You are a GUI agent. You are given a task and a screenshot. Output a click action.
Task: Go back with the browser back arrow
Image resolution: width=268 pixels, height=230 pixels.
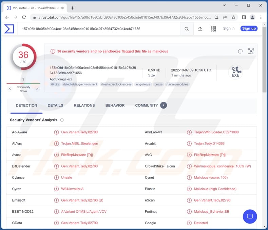7,17
